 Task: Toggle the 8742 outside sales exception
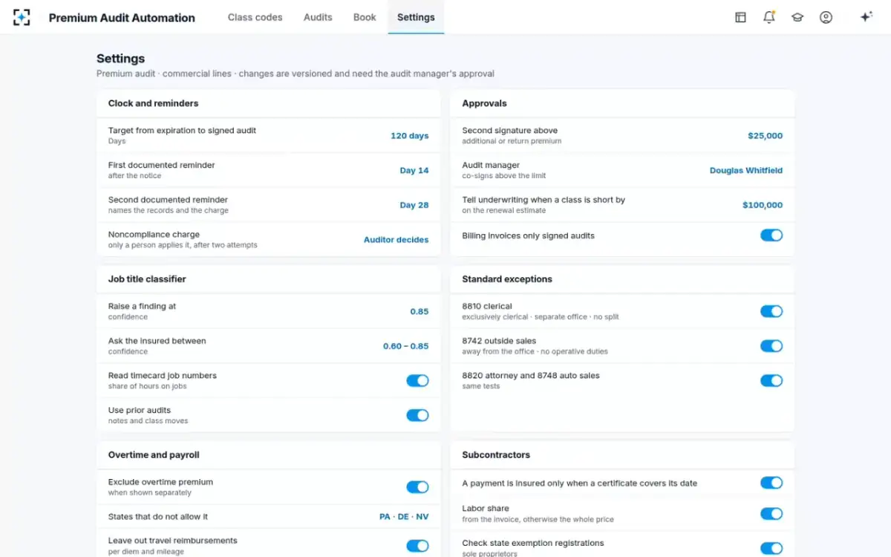coord(771,346)
